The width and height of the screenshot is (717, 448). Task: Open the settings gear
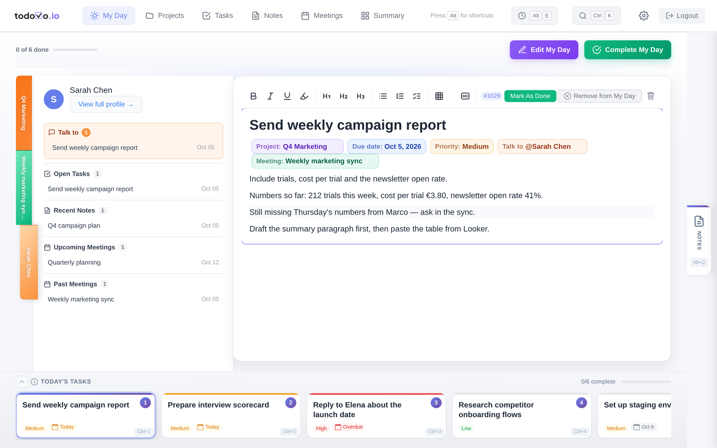644,16
